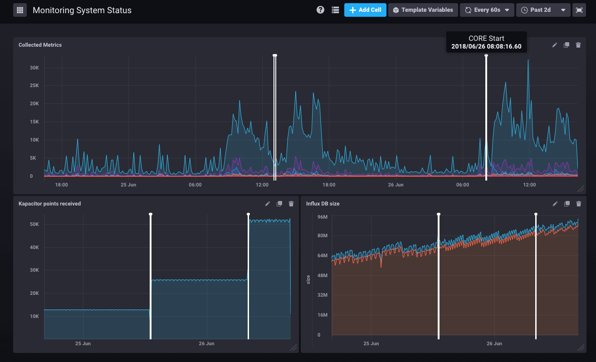Image resolution: width=596 pixels, height=362 pixels.
Task: Duplicate the Kapacitor points received cell
Action: (x=279, y=204)
